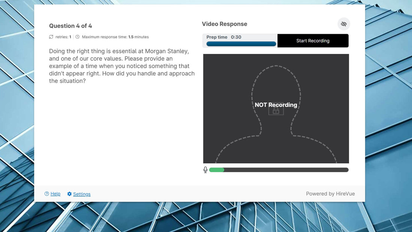The image size is (412, 232).
Task: Click the Settings gear icon
Action: 69,194
